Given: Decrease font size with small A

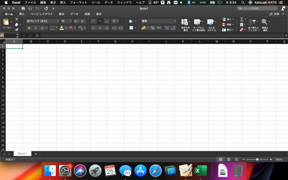Looking at the screenshot, I should [x=83, y=21].
